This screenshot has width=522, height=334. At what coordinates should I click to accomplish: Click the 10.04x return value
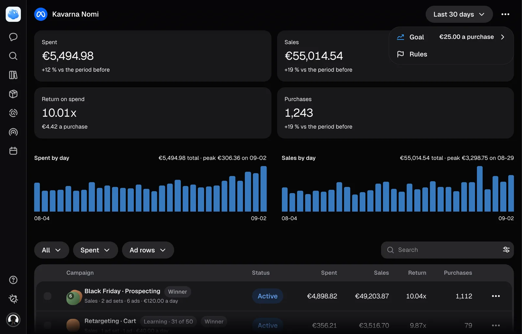pyautogui.click(x=416, y=296)
